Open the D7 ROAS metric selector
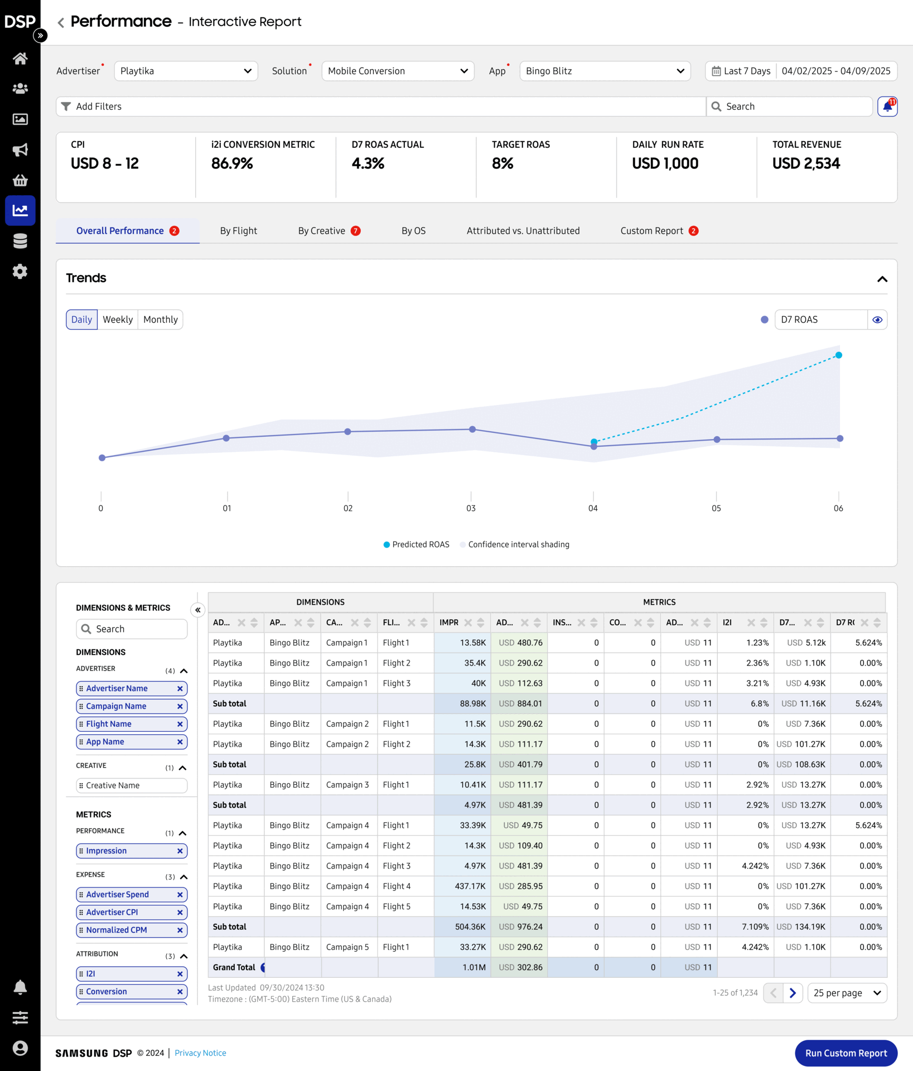Viewport: 913px width, 1071px height. click(x=821, y=320)
